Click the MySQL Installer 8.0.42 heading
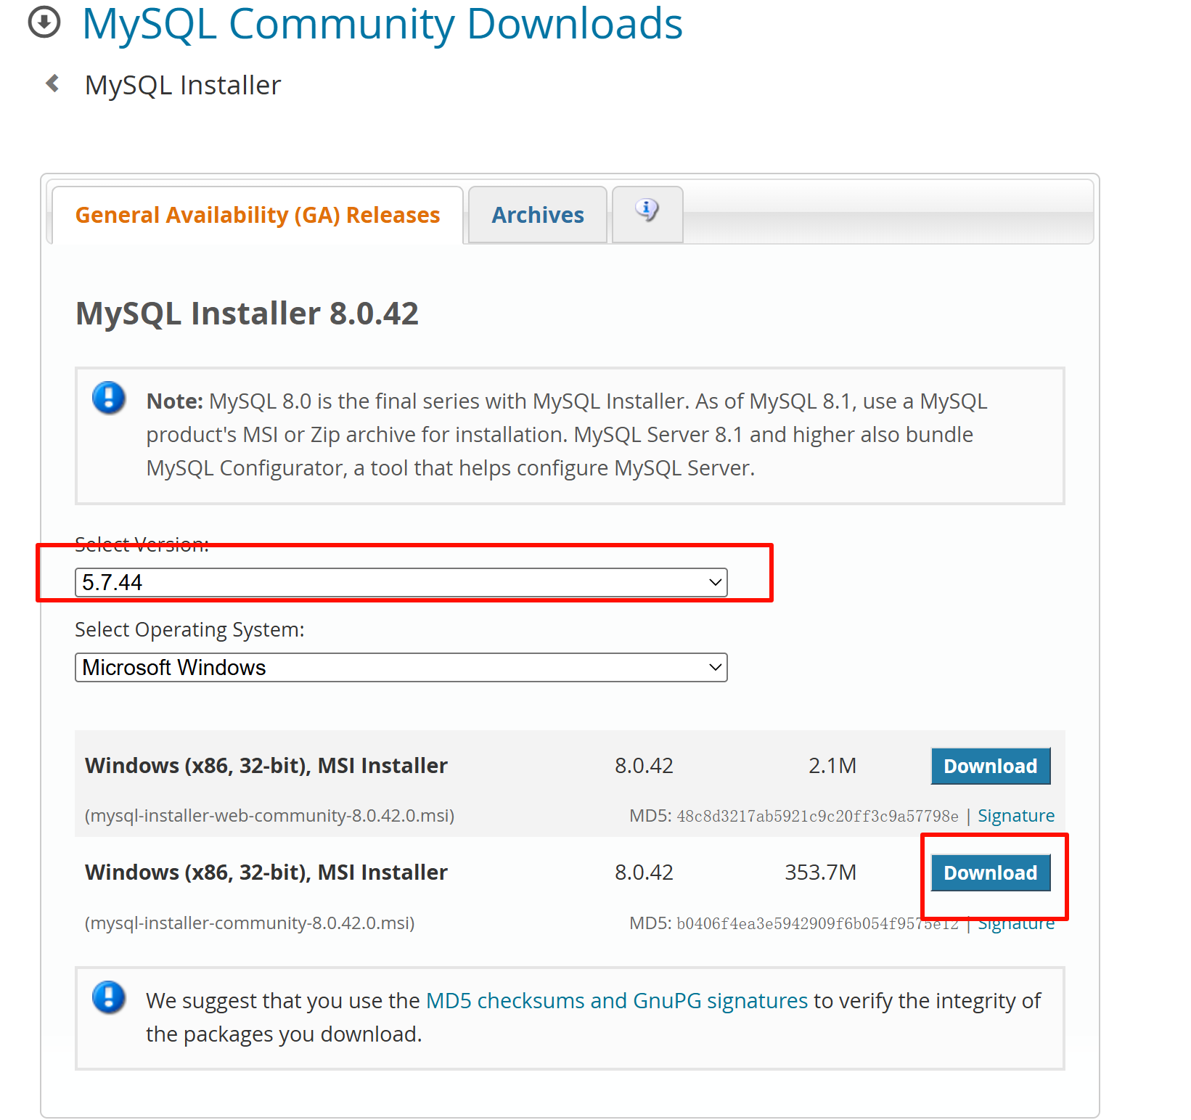The image size is (1191, 1120). 247,314
